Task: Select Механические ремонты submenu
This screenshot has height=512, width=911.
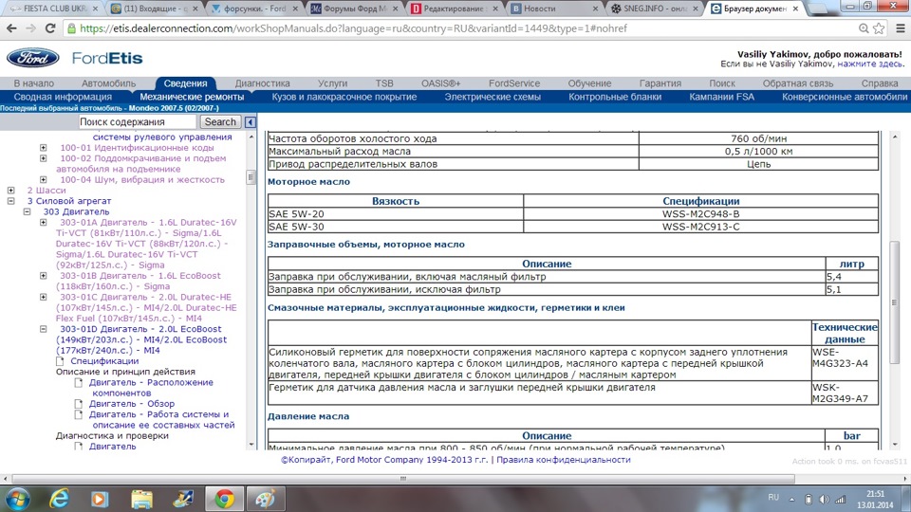Action: tap(192, 97)
